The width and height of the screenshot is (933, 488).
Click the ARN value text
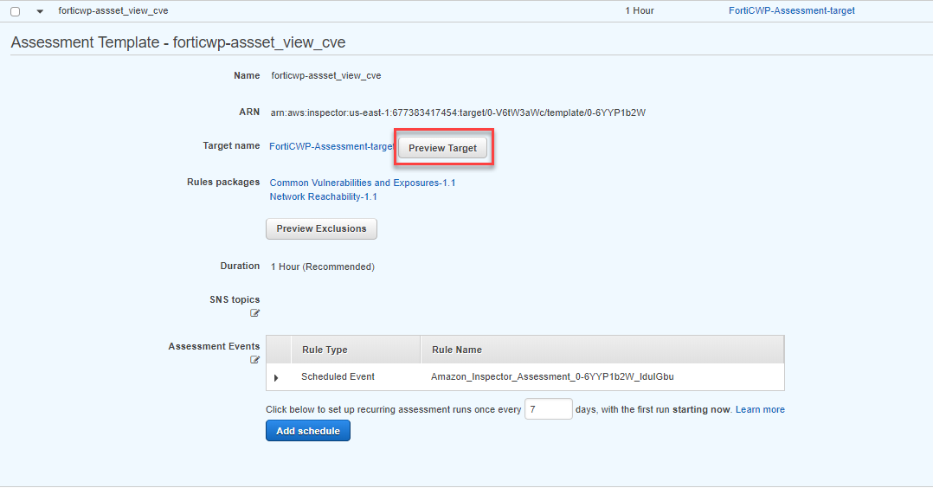(458, 112)
